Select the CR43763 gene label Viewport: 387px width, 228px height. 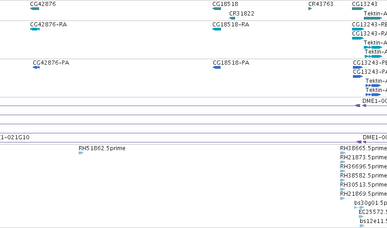click(x=321, y=4)
